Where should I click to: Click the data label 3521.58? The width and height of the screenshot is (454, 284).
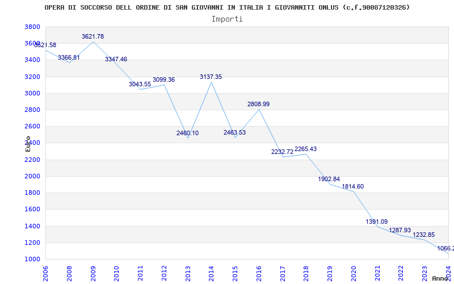pyautogui.click(x=45, y=45)
